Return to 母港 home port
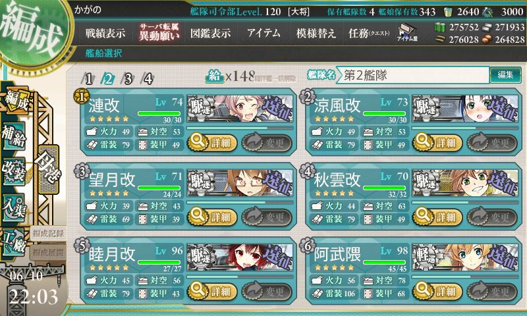 click(x=49, y=169)
